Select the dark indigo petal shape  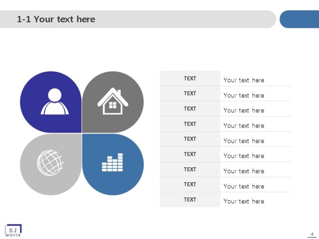click(x=51, y=102)
